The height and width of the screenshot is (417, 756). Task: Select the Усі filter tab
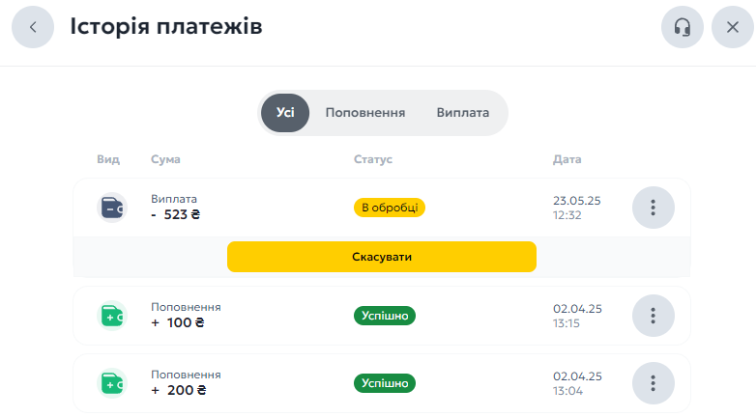(x=285, y=113)
